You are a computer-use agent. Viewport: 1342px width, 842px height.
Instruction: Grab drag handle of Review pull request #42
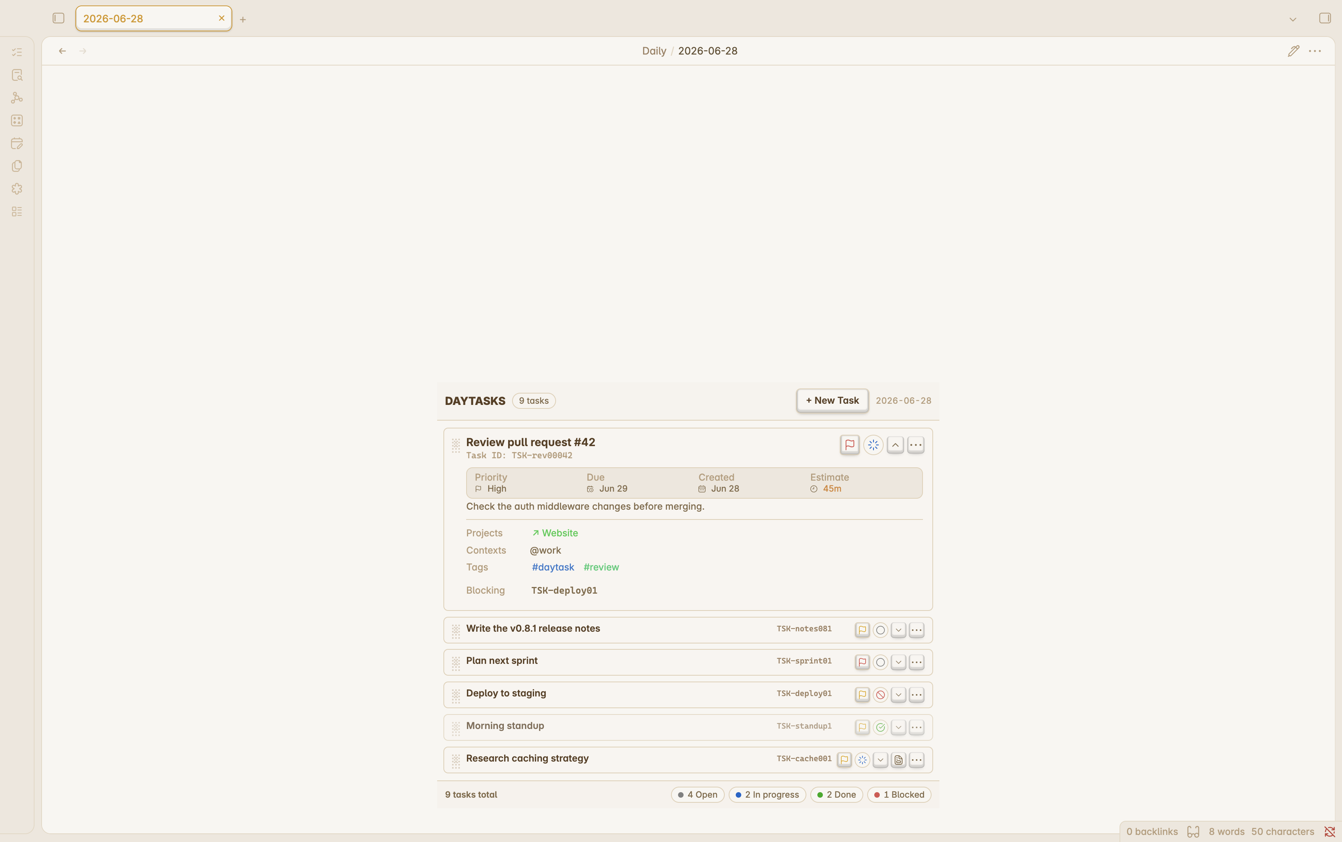click(x=456, y=445)
